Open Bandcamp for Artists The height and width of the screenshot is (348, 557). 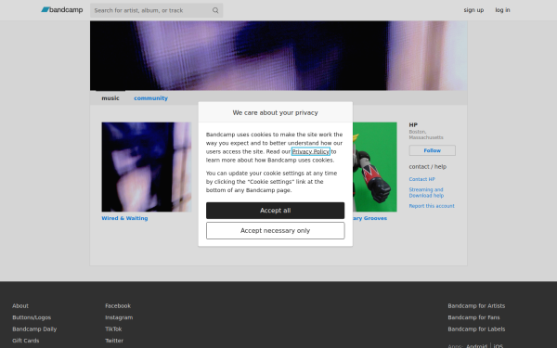[x=476, y=305]
